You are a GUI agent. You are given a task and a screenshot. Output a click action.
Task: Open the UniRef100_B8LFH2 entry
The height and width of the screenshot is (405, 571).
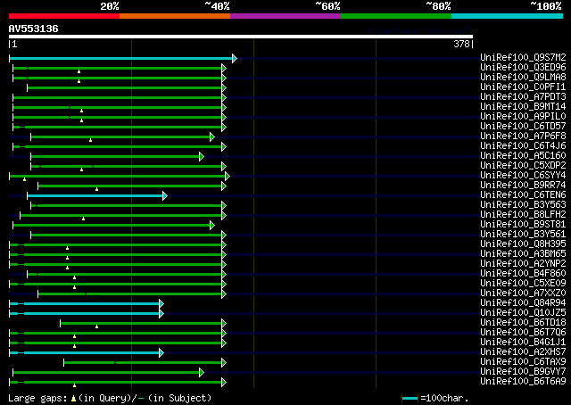pos(523,215)
